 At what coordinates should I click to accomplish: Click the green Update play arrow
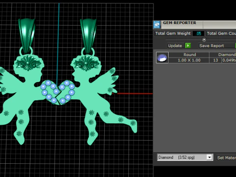188,46
